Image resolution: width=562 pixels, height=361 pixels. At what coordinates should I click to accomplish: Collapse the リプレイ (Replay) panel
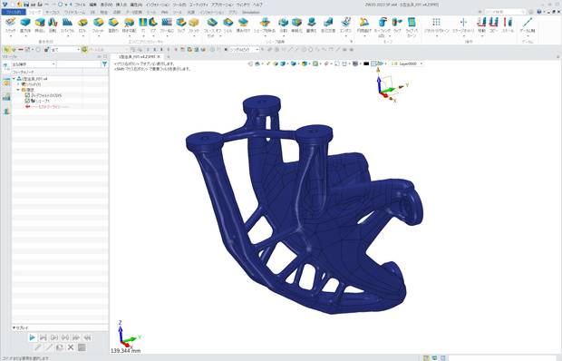[14, 327]
